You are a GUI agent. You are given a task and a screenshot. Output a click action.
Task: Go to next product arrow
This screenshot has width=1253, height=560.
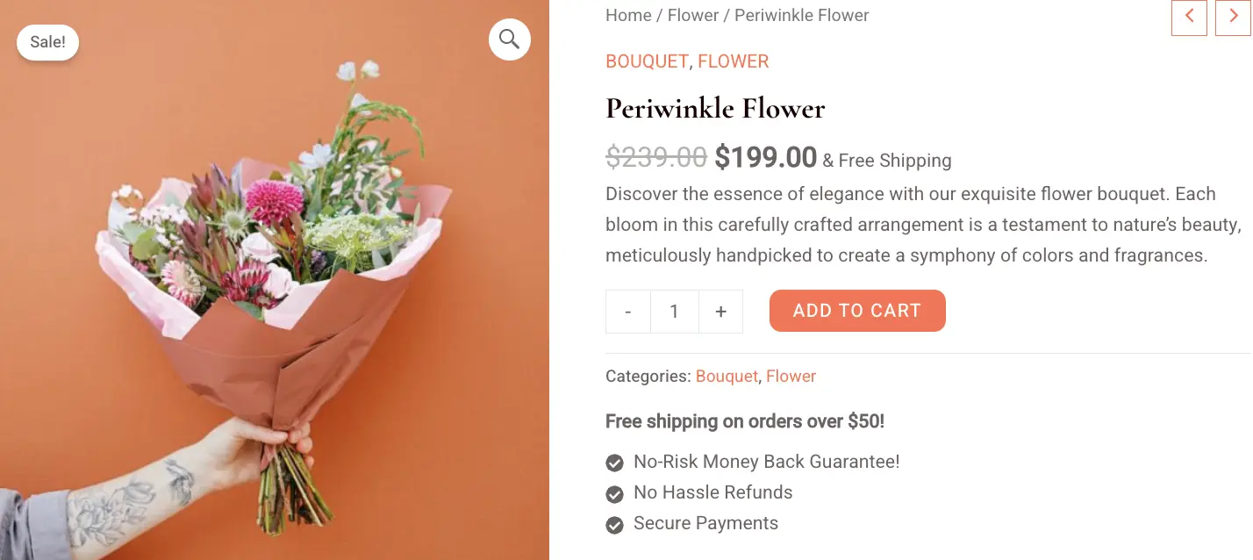(1233, 17)
